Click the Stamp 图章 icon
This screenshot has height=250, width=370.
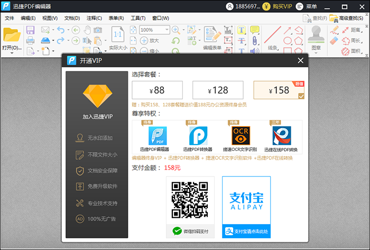(x=316, y=34)
